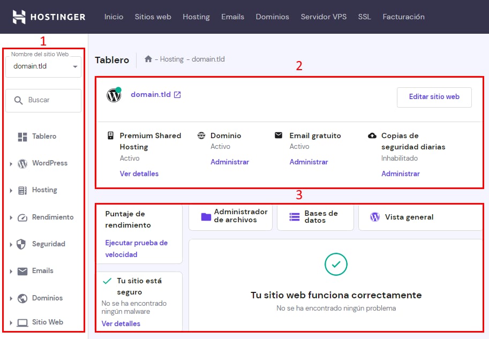Click the Buscar search field
This screenshot has width=489, height=339.
point(43,100)
